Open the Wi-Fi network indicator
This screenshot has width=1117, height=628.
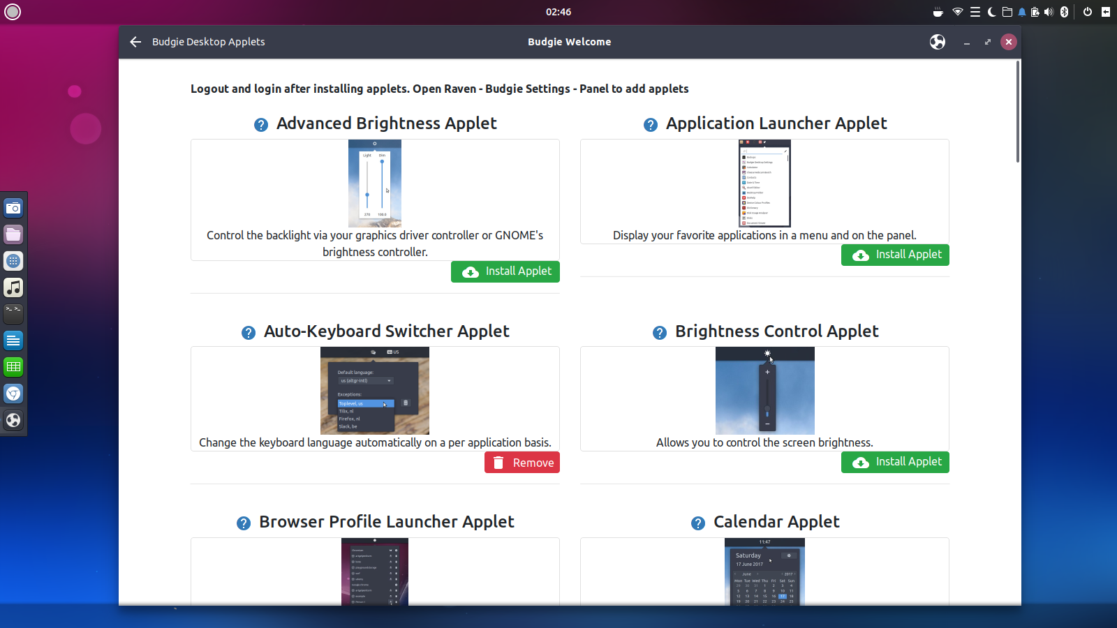point(958,12)
